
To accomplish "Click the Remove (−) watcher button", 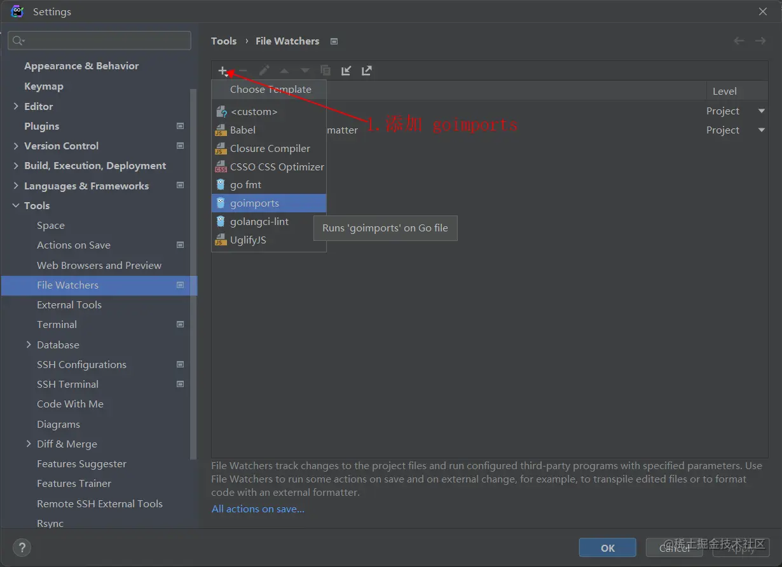I will (243, 71).
